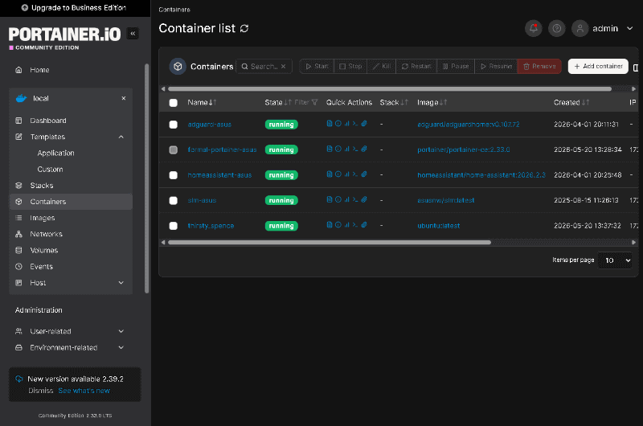This screenshot has height=426, width=643.
Task: Open logs for adguard-asus container
Action: coord(330,124)
